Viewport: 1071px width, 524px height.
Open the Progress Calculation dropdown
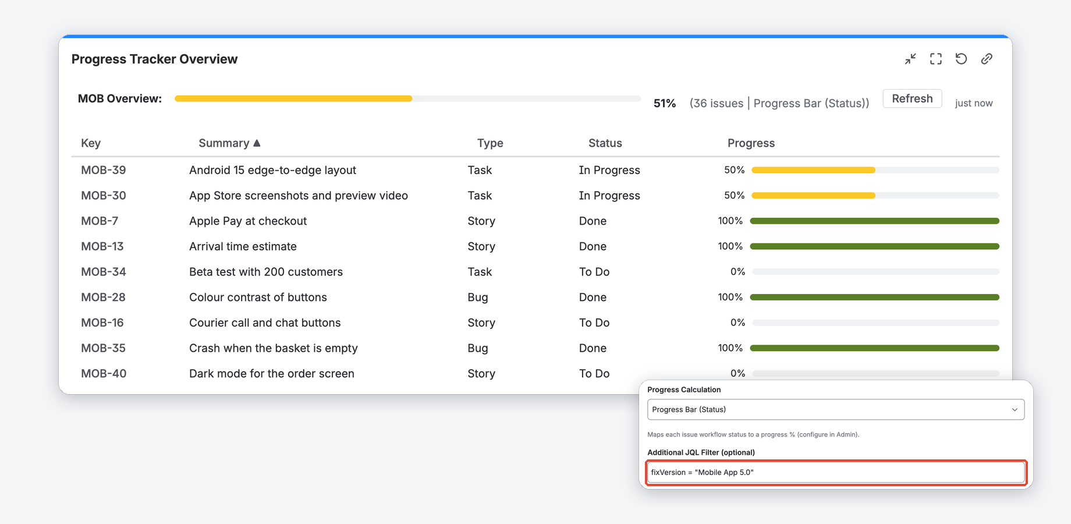(836, 409)
